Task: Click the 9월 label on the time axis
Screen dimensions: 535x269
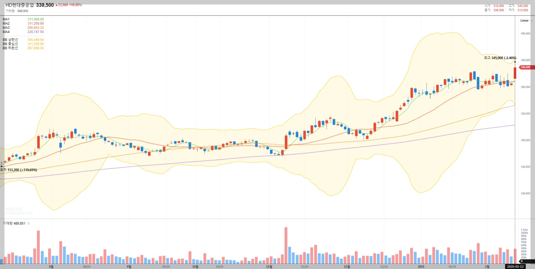Action: pyautogui.click(x=129, y=267)
